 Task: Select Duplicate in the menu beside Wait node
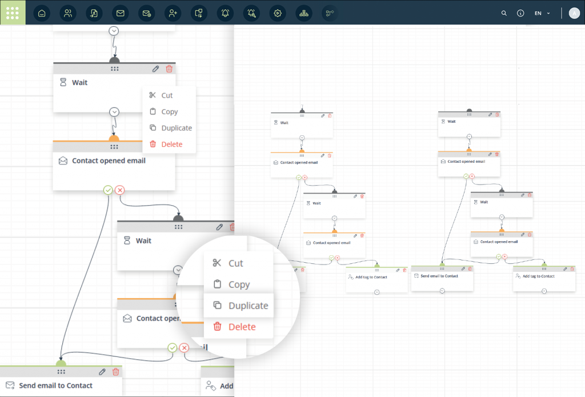point(169,127)
